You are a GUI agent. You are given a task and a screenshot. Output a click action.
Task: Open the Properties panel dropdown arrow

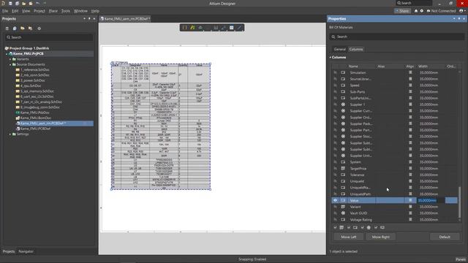pyautogui.click(x=454, y=18)
